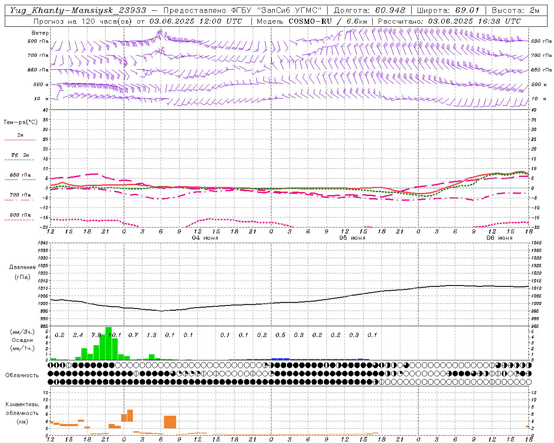Viewport: 554px width, 443px height.
Task: Click the provider text ФГБУ "ЗапСиб УГМС"
Action: click(277, 10)
